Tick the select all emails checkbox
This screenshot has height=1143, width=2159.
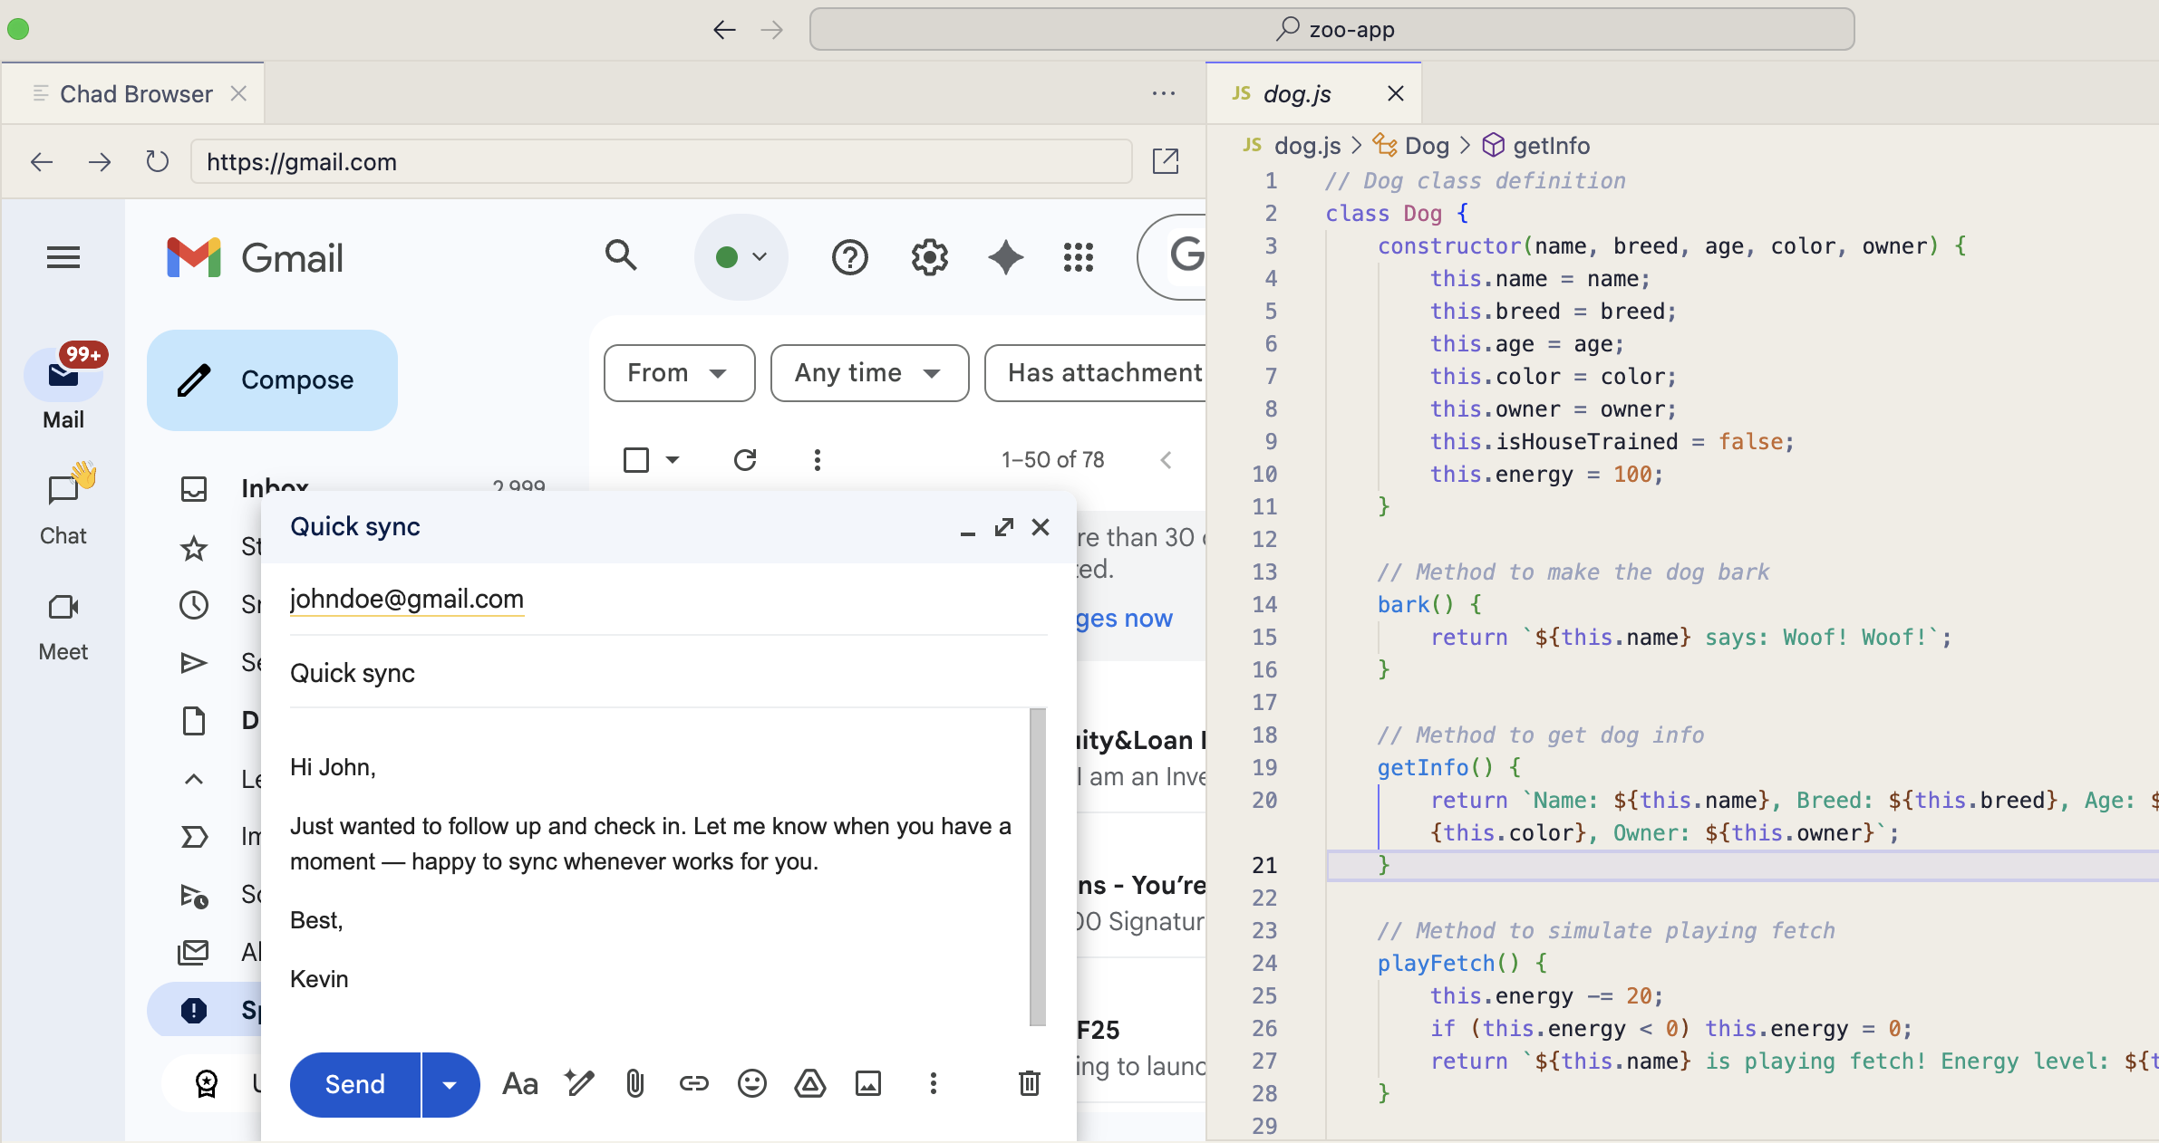pos(636,460)
